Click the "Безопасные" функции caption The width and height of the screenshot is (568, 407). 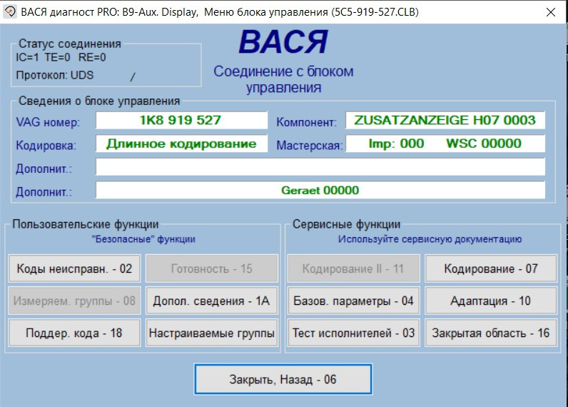[143, 239]
